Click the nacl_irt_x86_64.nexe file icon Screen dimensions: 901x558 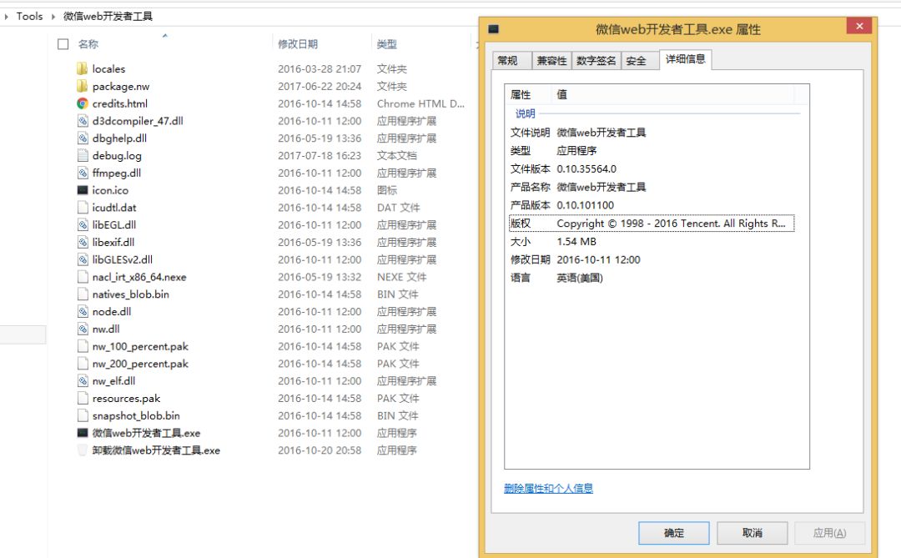[x=82, y=277]
